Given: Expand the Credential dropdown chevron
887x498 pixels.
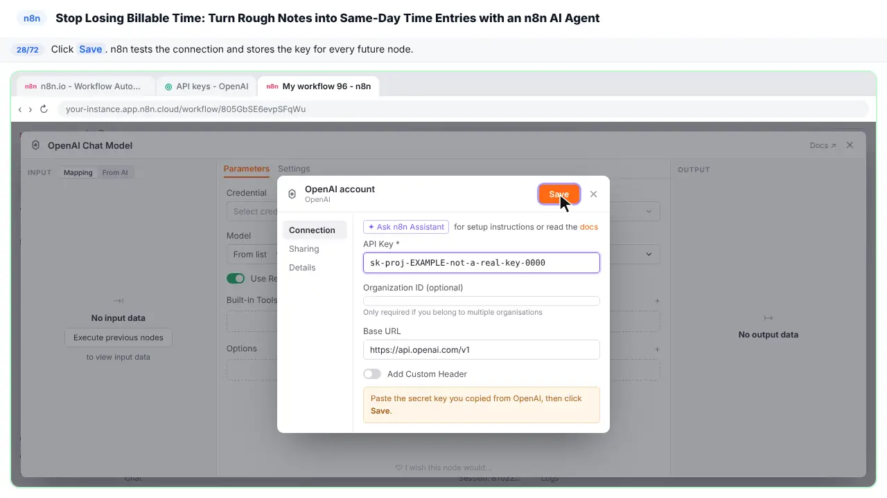Looking at the screenshot, I should click(649, 212).
